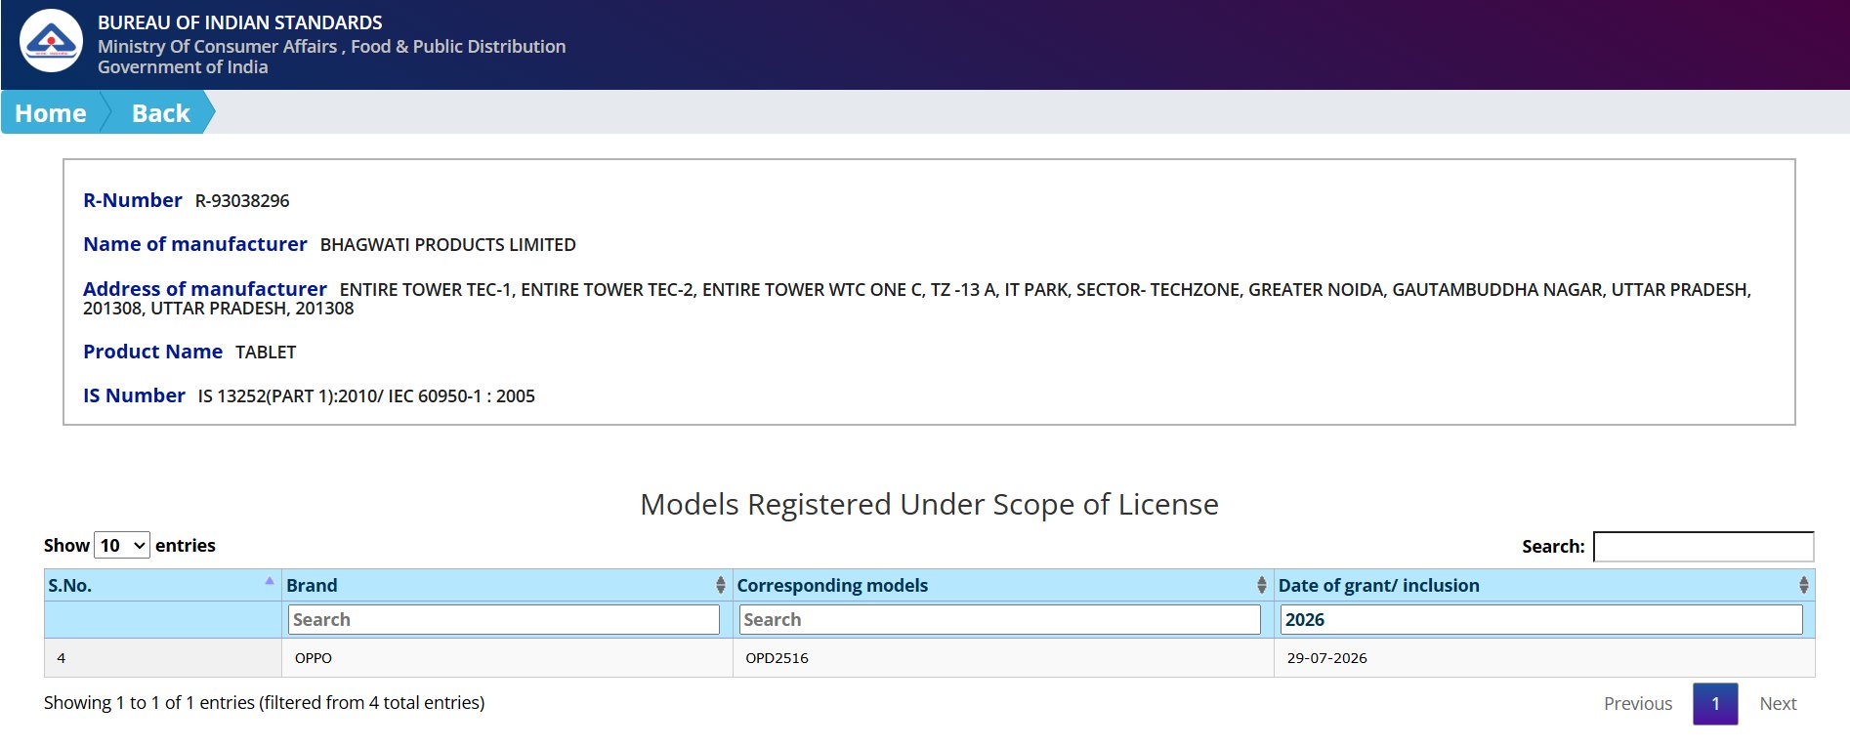Click the Showing 1 to 1 entries info
This screenshot has height=747, width=1850.
pos(264,703)
